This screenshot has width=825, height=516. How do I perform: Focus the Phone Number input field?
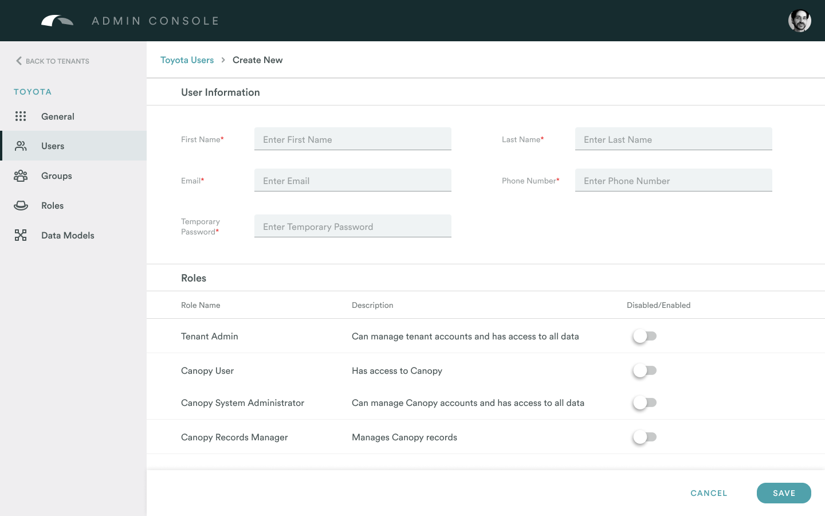point(674,181)
